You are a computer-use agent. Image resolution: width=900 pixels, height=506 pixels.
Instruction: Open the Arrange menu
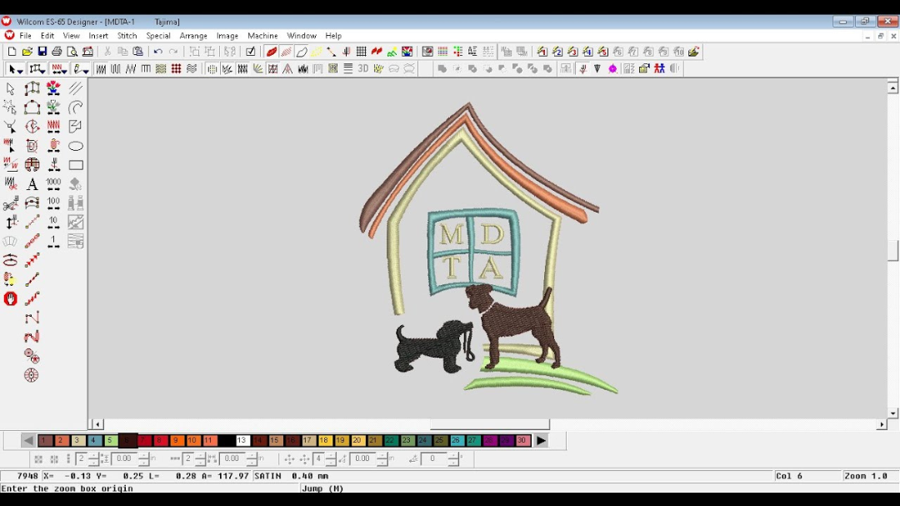[193, 36]
